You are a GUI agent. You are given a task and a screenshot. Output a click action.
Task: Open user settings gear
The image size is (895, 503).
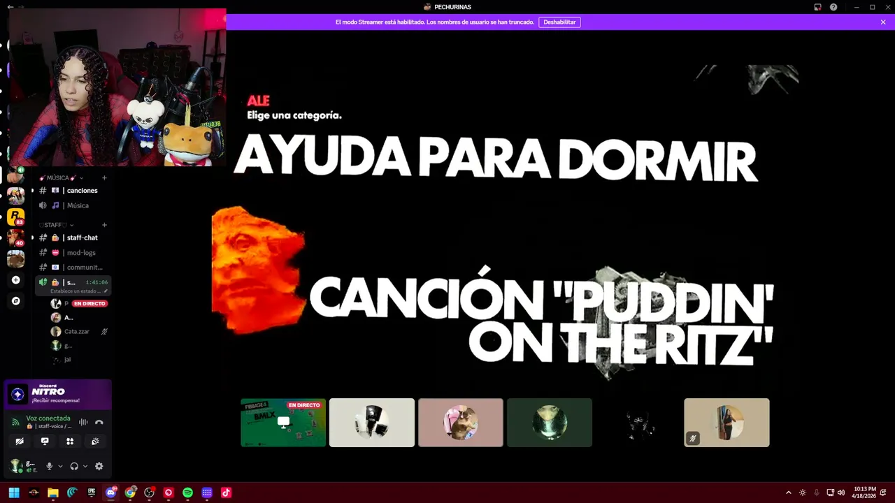coord(99,466)
